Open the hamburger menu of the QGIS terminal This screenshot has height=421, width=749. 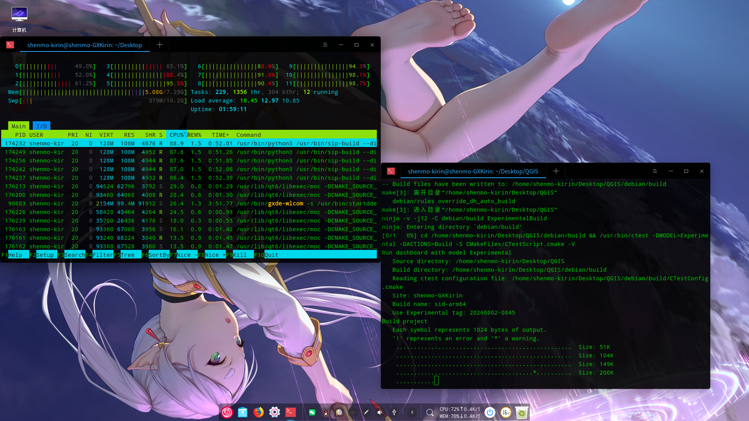pyautogui.click(x=655, y=171)
